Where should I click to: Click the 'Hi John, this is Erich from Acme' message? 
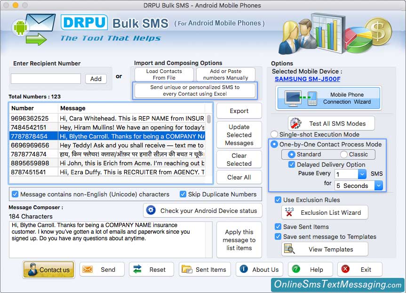(132, 163)
